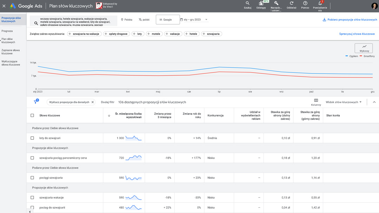Click the filter funnel icon

point(35,102)
